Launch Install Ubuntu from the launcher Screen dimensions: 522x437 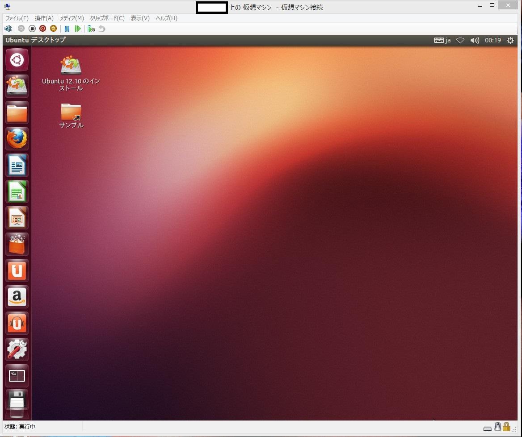[x=17, y=86]
